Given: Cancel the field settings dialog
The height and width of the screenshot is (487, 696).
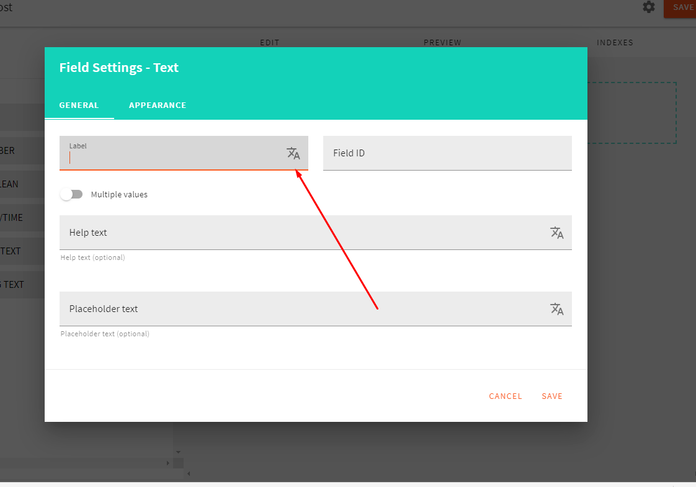Looking at the screenshot, I should tap(505, 396).
